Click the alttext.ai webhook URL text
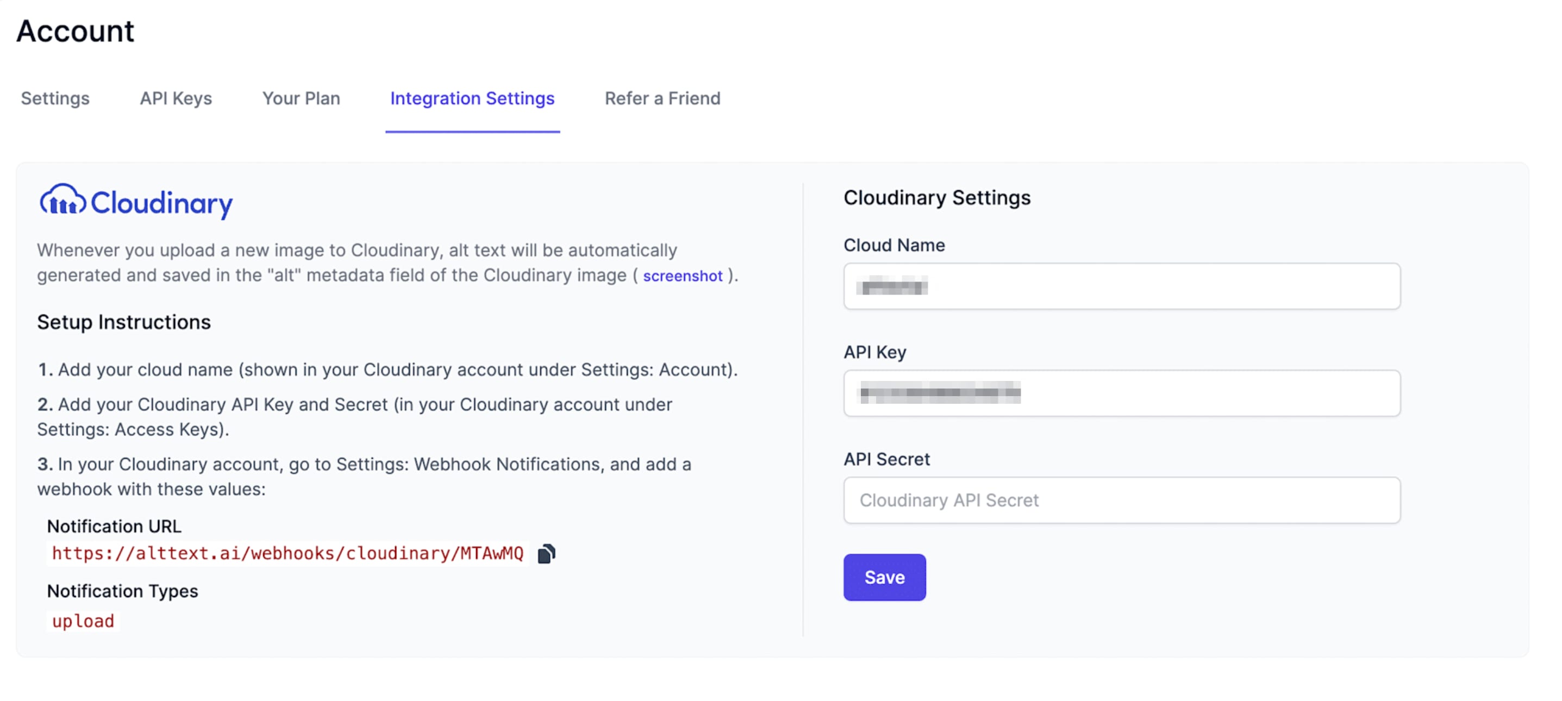Screen dimensions: 1562x701 pos(288,554)
